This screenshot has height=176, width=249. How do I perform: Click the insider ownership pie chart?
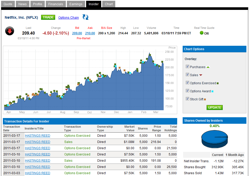(215, 139)
